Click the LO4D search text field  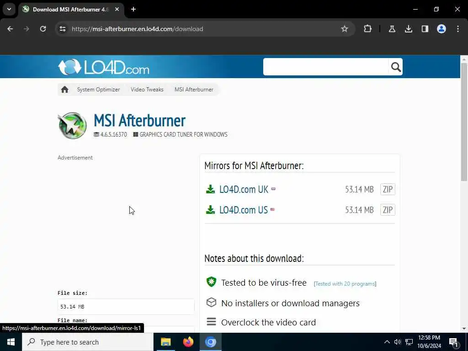325,67
